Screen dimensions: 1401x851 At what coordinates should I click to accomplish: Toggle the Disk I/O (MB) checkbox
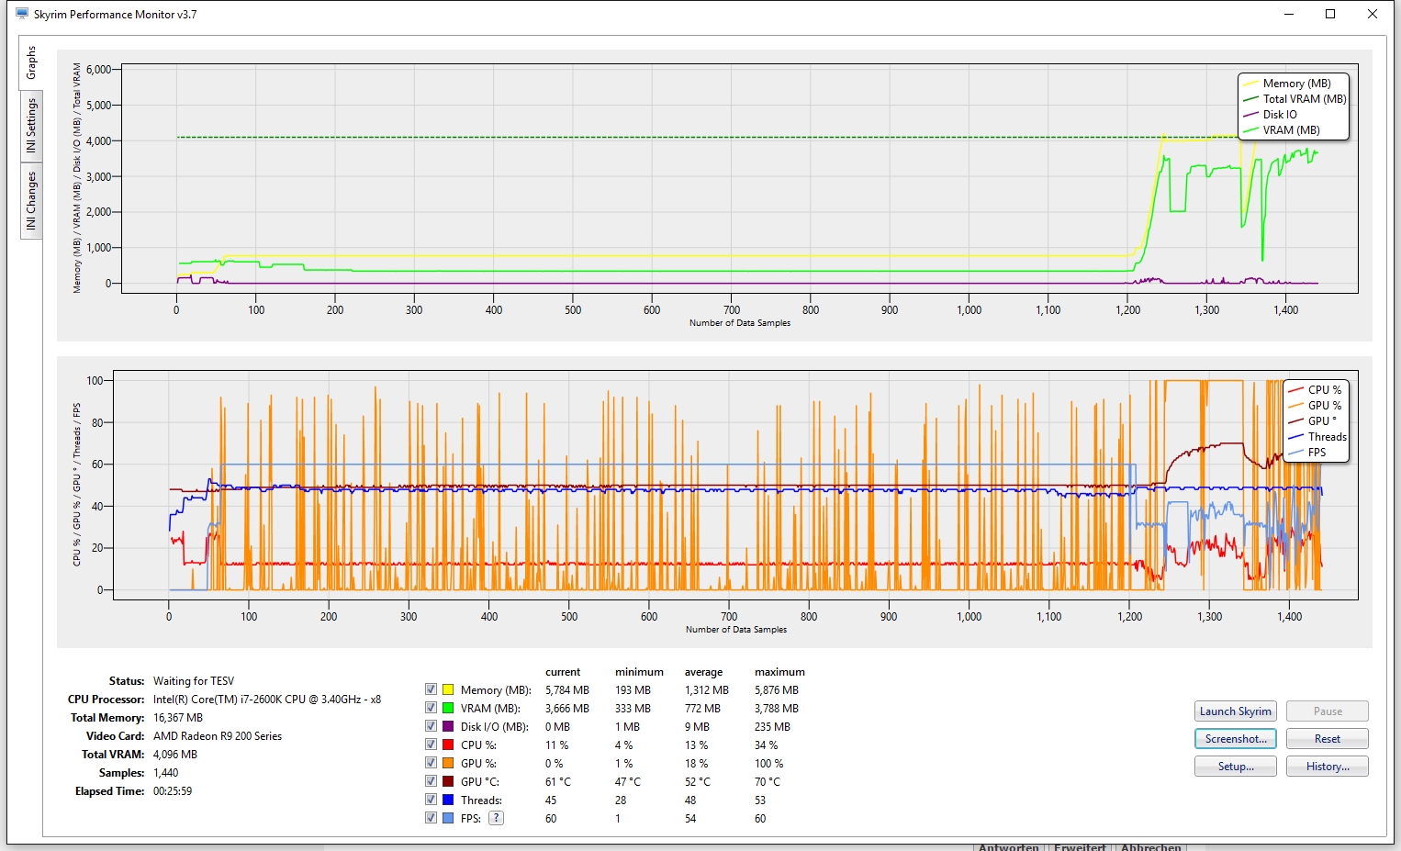coord(431,726)
